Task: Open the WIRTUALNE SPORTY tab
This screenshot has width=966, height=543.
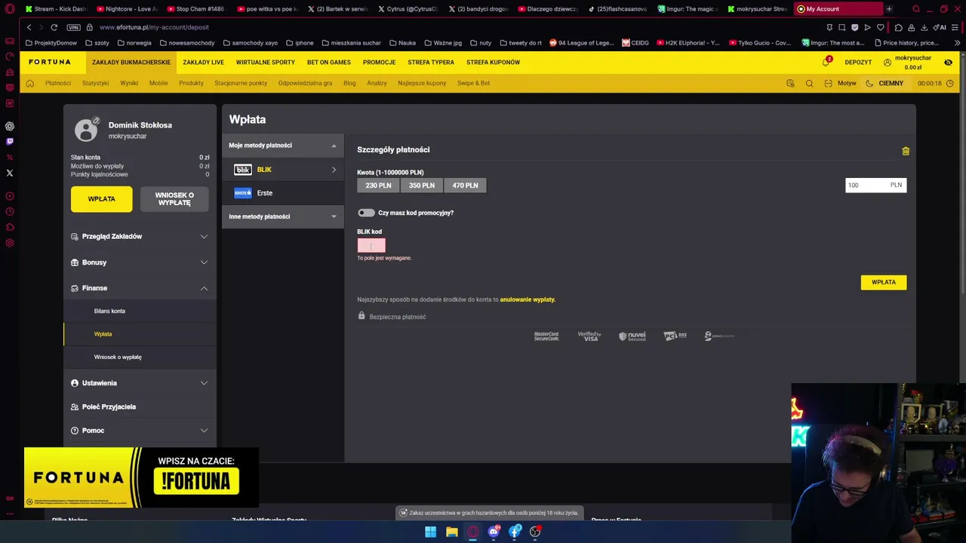Action: pyautogui.click(x=266, y=63)
